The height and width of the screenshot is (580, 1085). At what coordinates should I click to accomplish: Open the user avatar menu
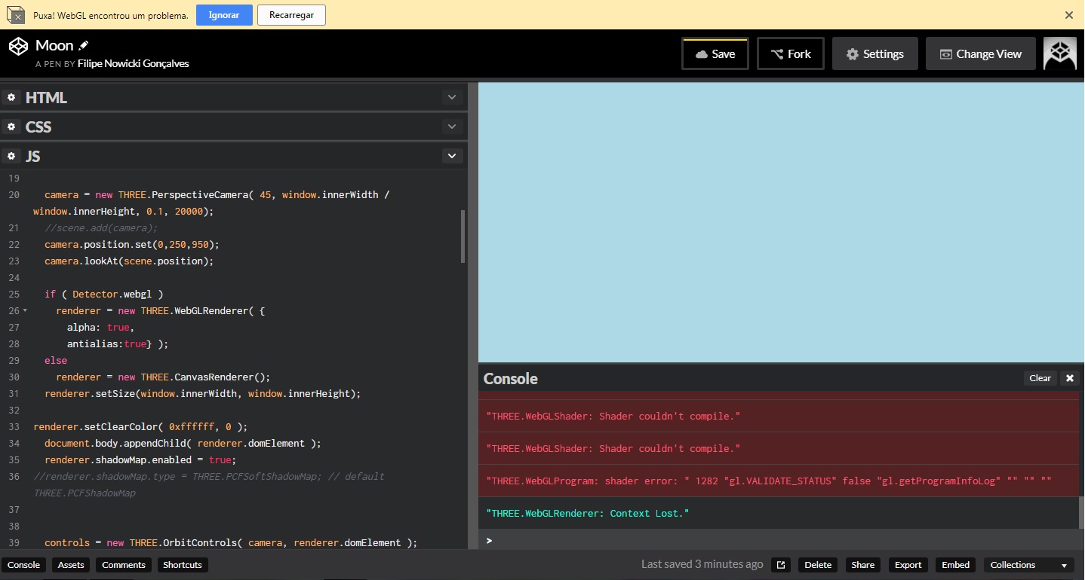pos(1059,53)
